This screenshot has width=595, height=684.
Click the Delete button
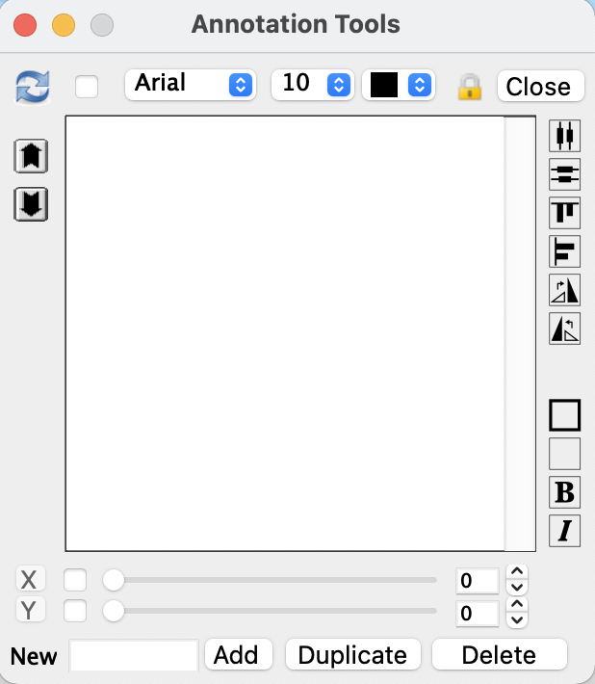click(500, 654)
